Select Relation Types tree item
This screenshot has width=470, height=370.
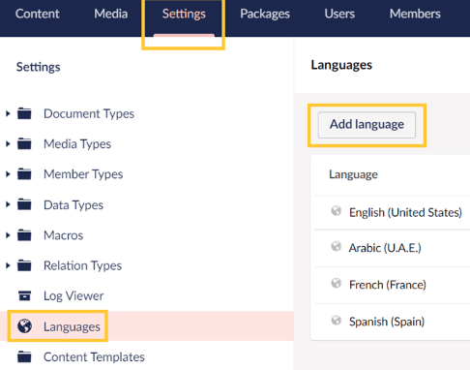(82, 265)
